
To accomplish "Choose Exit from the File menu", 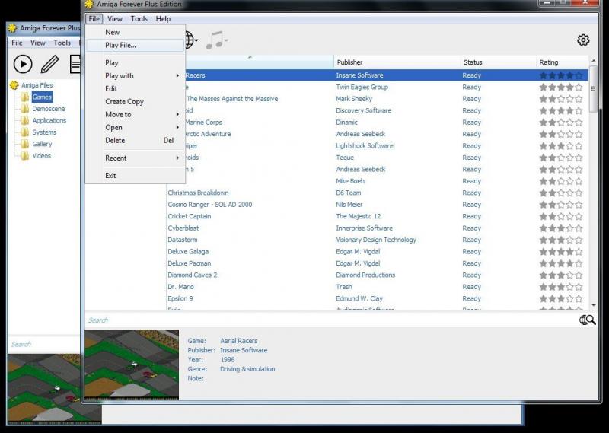I will (x=136, y=176).
